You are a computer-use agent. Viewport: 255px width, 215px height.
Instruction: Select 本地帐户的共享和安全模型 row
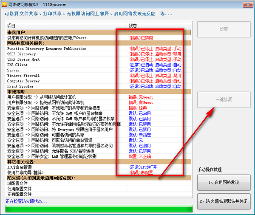[99, 108]
